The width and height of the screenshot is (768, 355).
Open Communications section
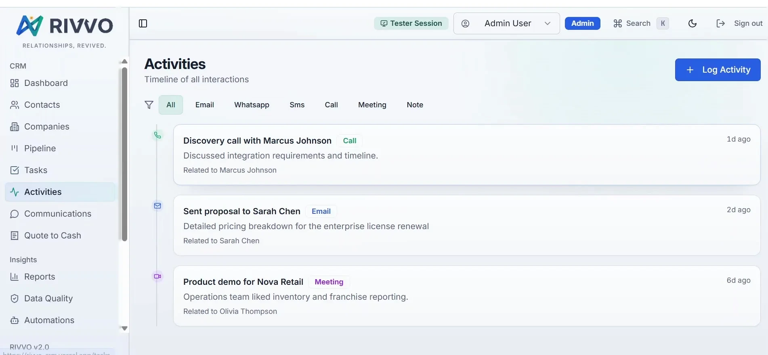click(60, 214)
